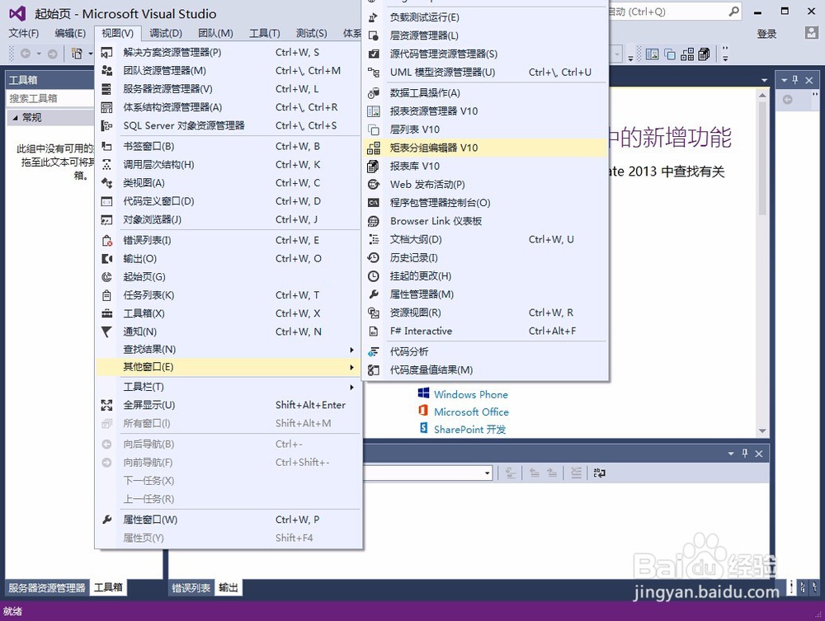Select 调用层次结构(H) menu entry
The height and width of the screenshot is (621, 825).
click(x=228, y=165)
